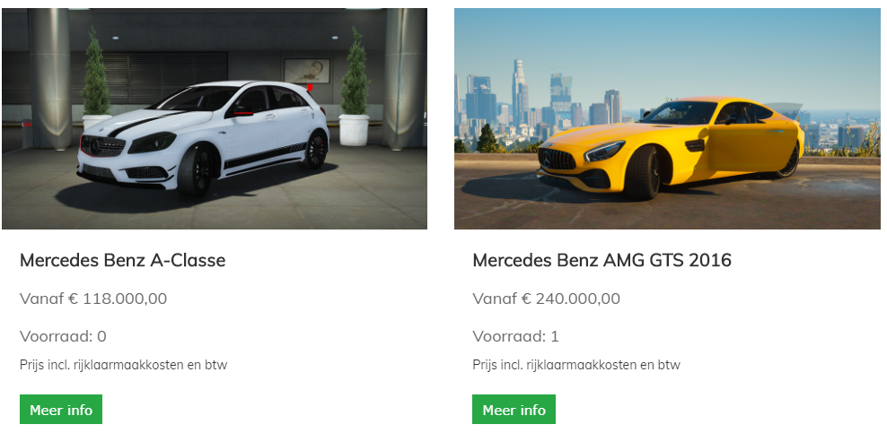Select the Mercedes Benz AMG GTS 2016 title
The height and width of the screenshot is (433, 887).
[602, 260]
